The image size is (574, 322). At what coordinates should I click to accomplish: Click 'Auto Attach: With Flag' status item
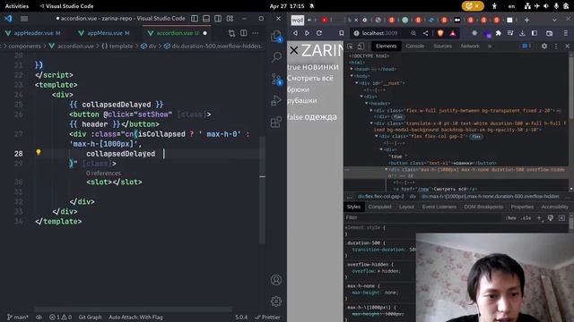click(x=135, y=318)
